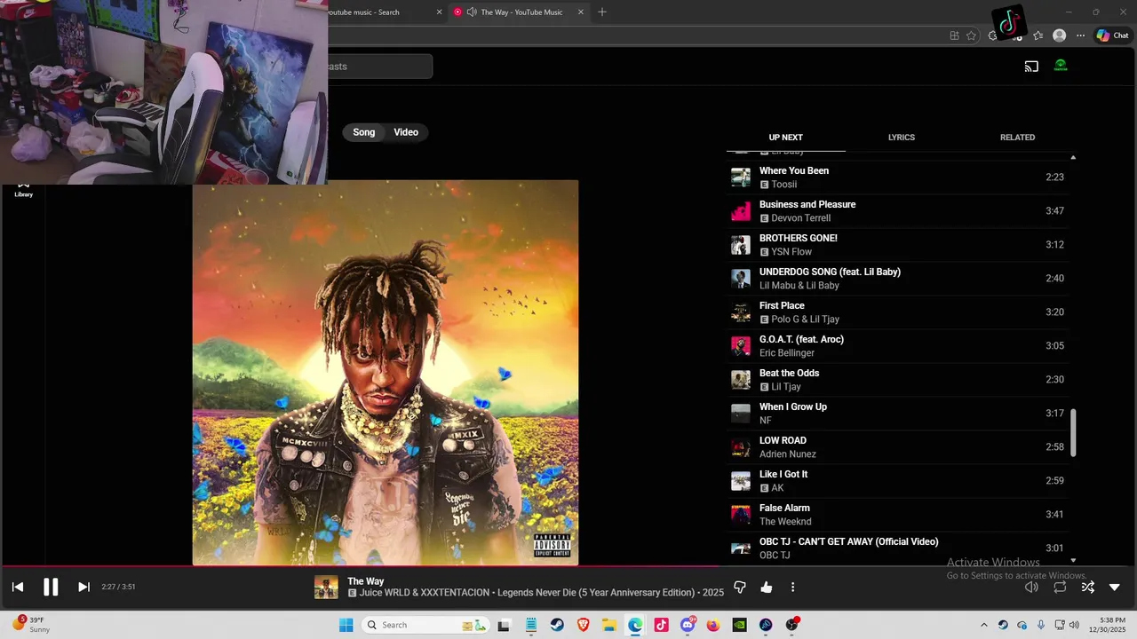Screen dimensions: 1137x639
Task: Switch to the Song view
Action: [x=364, y=132]
